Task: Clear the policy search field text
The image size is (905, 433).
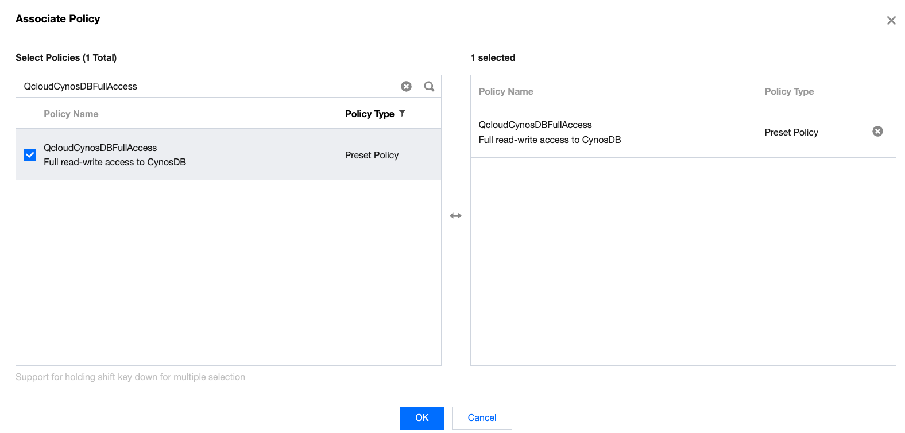Action: [x=406, y=86]
